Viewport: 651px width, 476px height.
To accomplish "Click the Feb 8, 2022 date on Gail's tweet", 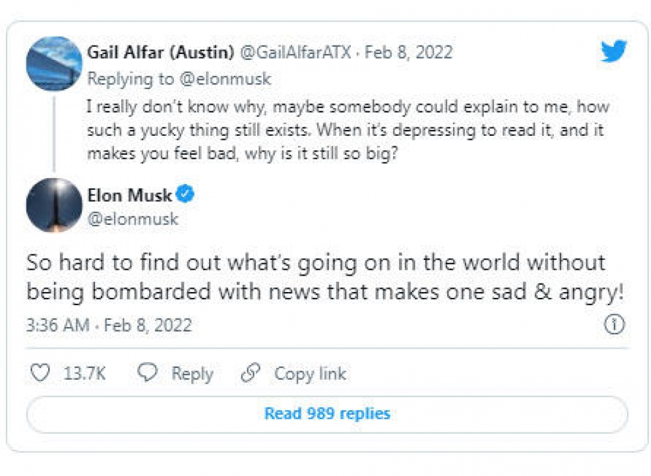I will click(408, 52).
